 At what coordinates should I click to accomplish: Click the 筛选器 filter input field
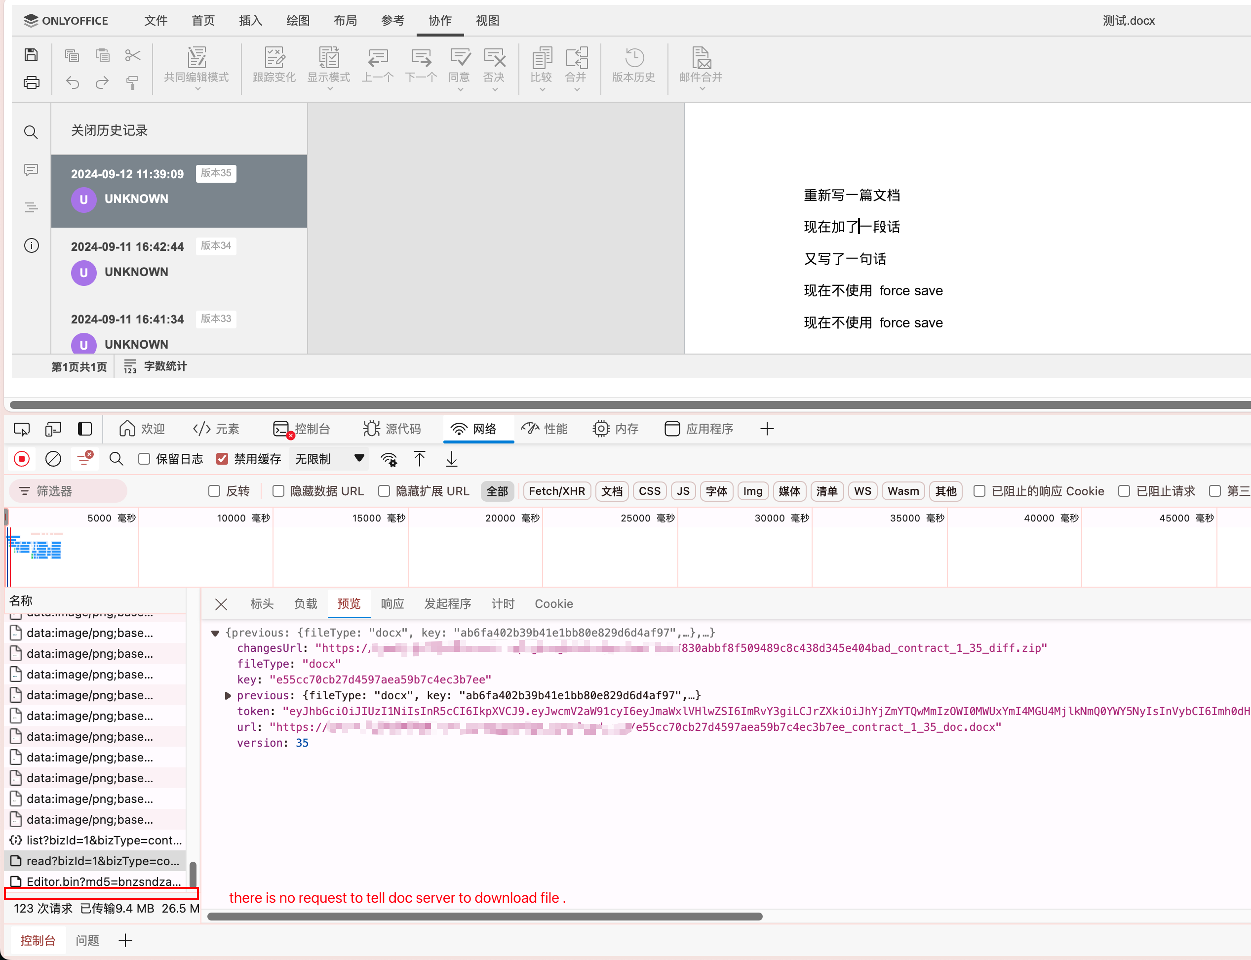tap(69, 491)
